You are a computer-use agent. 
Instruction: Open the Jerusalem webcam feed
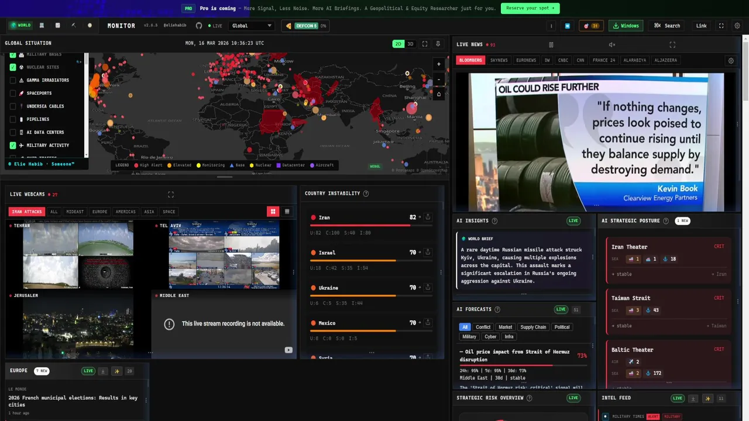coord(78,326)
